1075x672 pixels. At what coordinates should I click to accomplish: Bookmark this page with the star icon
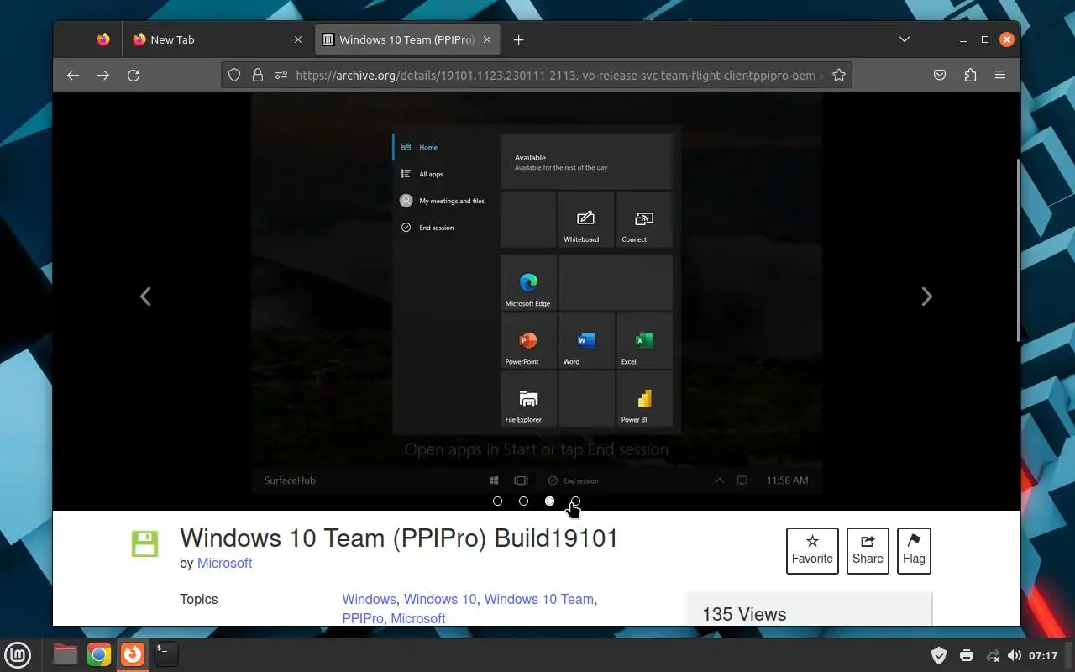[838, 75]
